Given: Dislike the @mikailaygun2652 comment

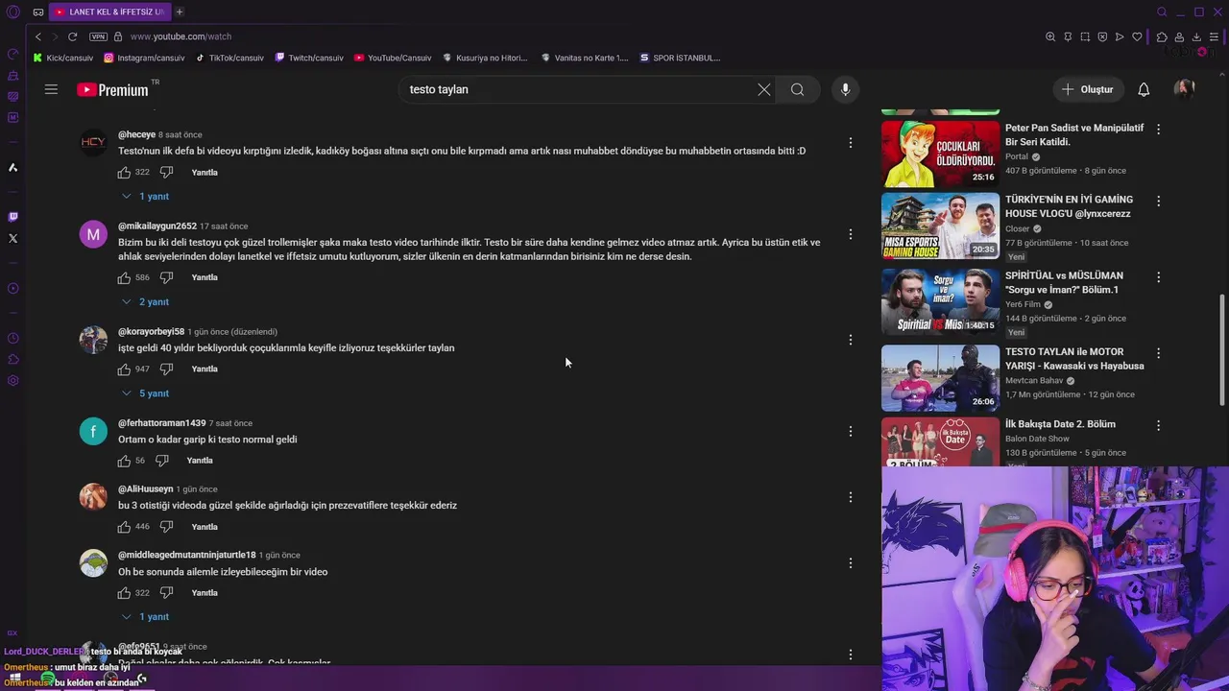Looking at the screenshot, I should click(166, 277).
